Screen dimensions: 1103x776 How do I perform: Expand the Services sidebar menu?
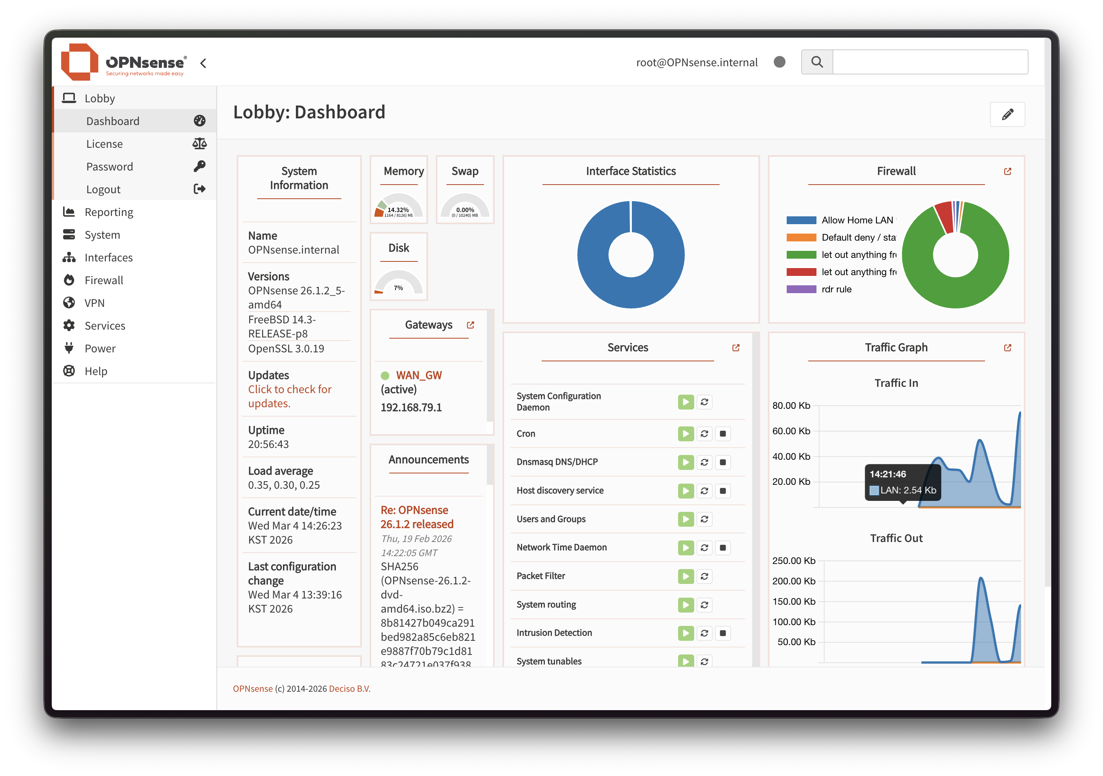(105, 326)
